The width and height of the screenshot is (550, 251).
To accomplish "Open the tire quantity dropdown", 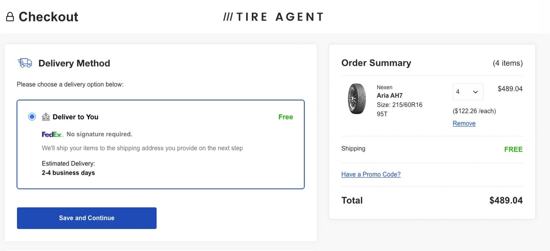I will click(467, 92).
